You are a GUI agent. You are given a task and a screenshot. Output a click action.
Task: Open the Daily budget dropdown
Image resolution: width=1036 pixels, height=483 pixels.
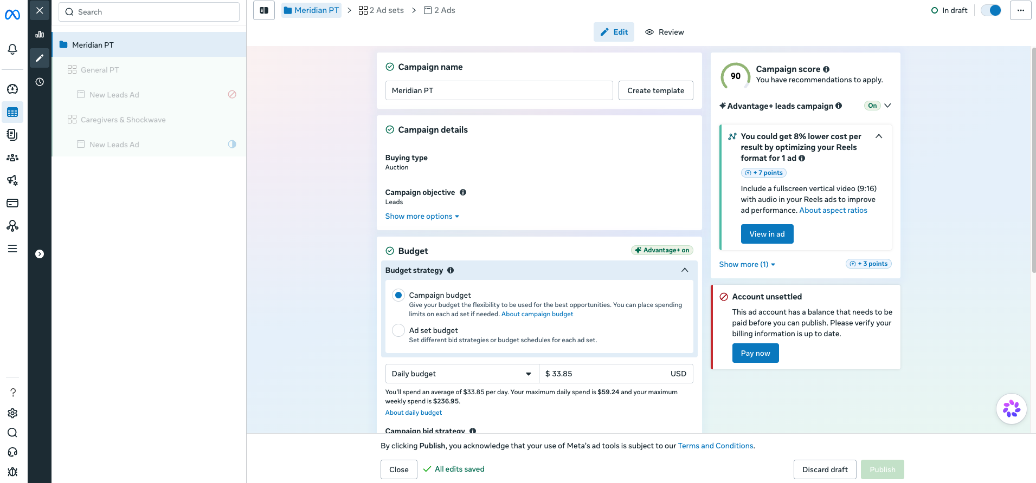pos(462,374)
